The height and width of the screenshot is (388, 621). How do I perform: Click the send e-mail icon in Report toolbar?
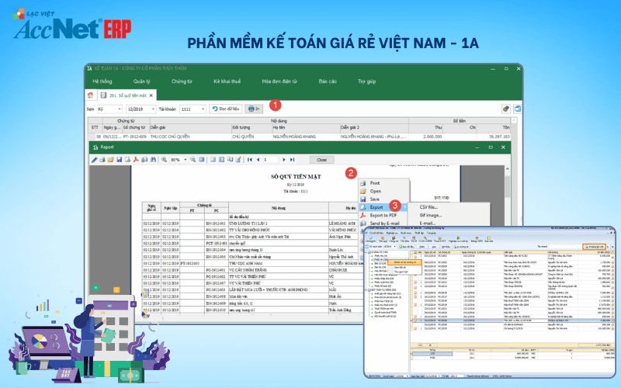point(144,160)
